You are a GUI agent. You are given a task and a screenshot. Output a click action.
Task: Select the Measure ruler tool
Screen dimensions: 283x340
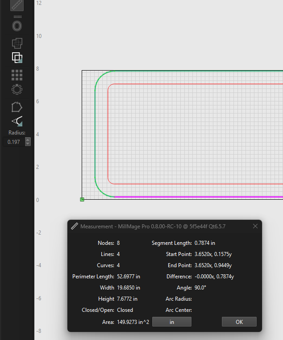click(17, 5)
